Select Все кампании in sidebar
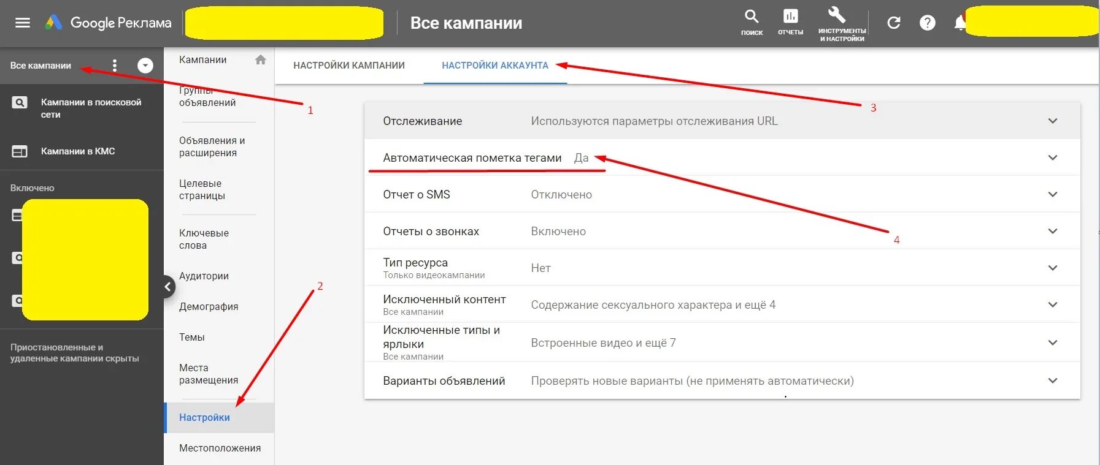1100x465 pixels. coord(40,66)
